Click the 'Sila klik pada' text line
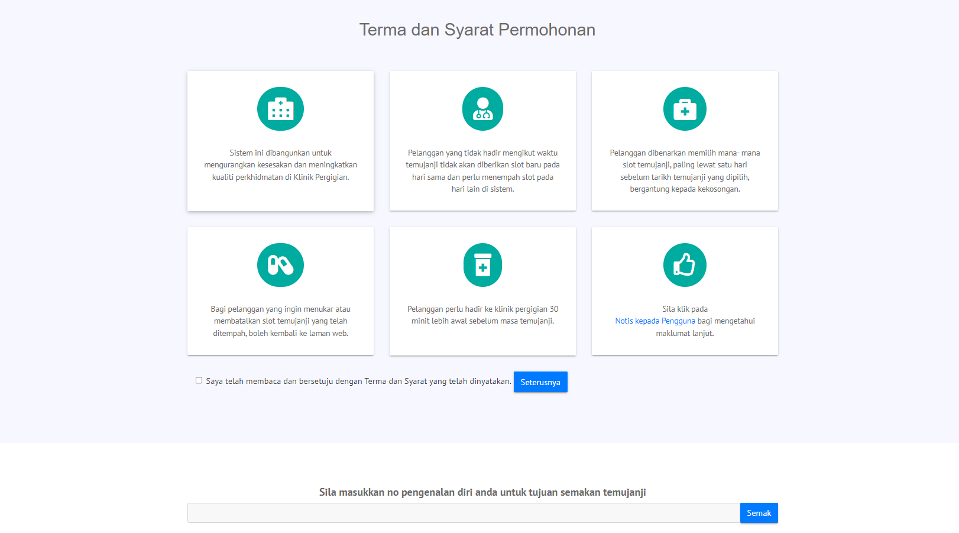The width and height of the screenshot is (959, 533). click(685, 309)
